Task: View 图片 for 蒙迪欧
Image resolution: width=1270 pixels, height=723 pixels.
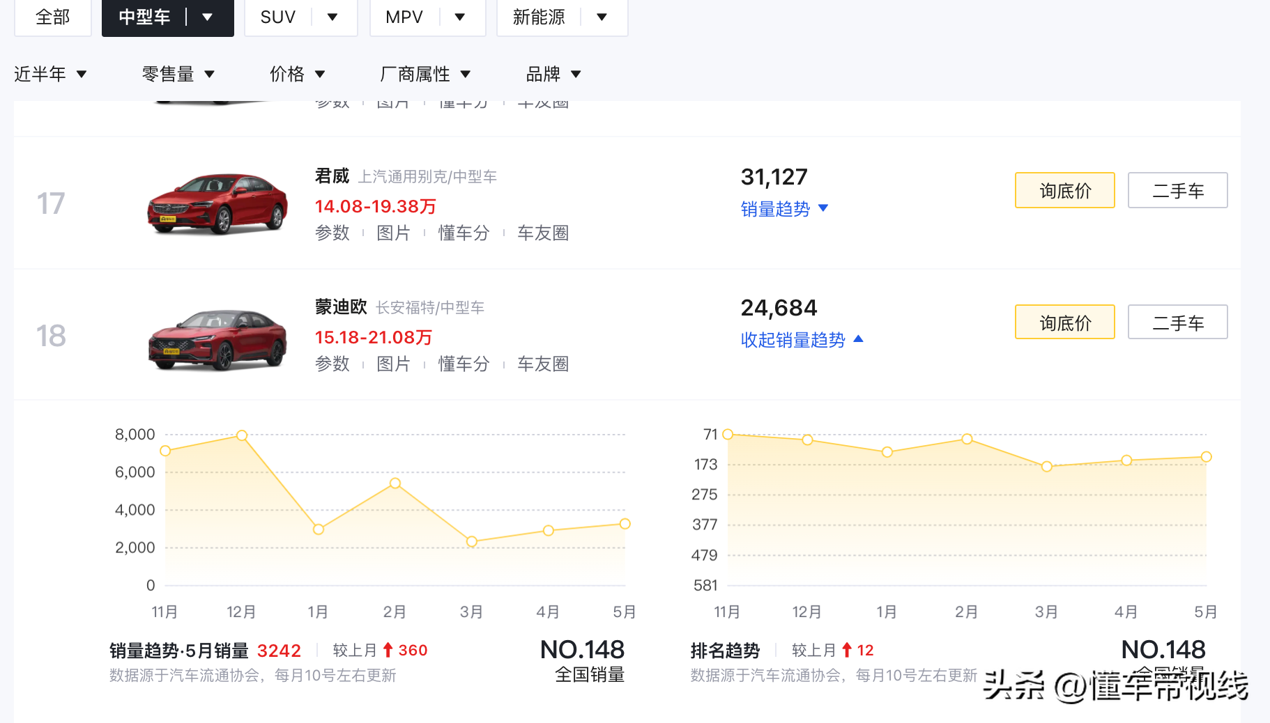Action: 393,364
